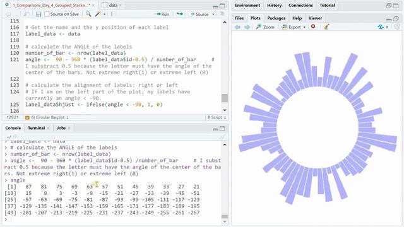The width and height of the screenshot is (404, 227).
Task: Click line 117 'label_data <- data'
Action: pos(52,33)
